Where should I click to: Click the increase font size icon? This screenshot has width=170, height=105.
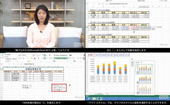(38, 55)
